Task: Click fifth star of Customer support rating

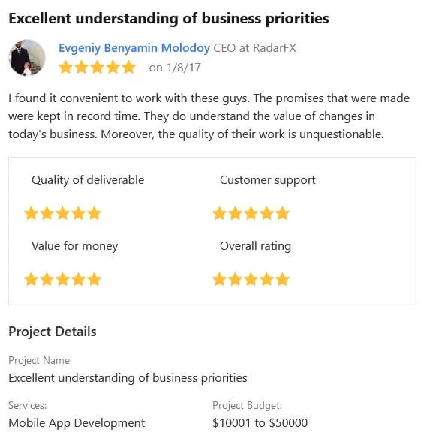Action: click(283, 214)
